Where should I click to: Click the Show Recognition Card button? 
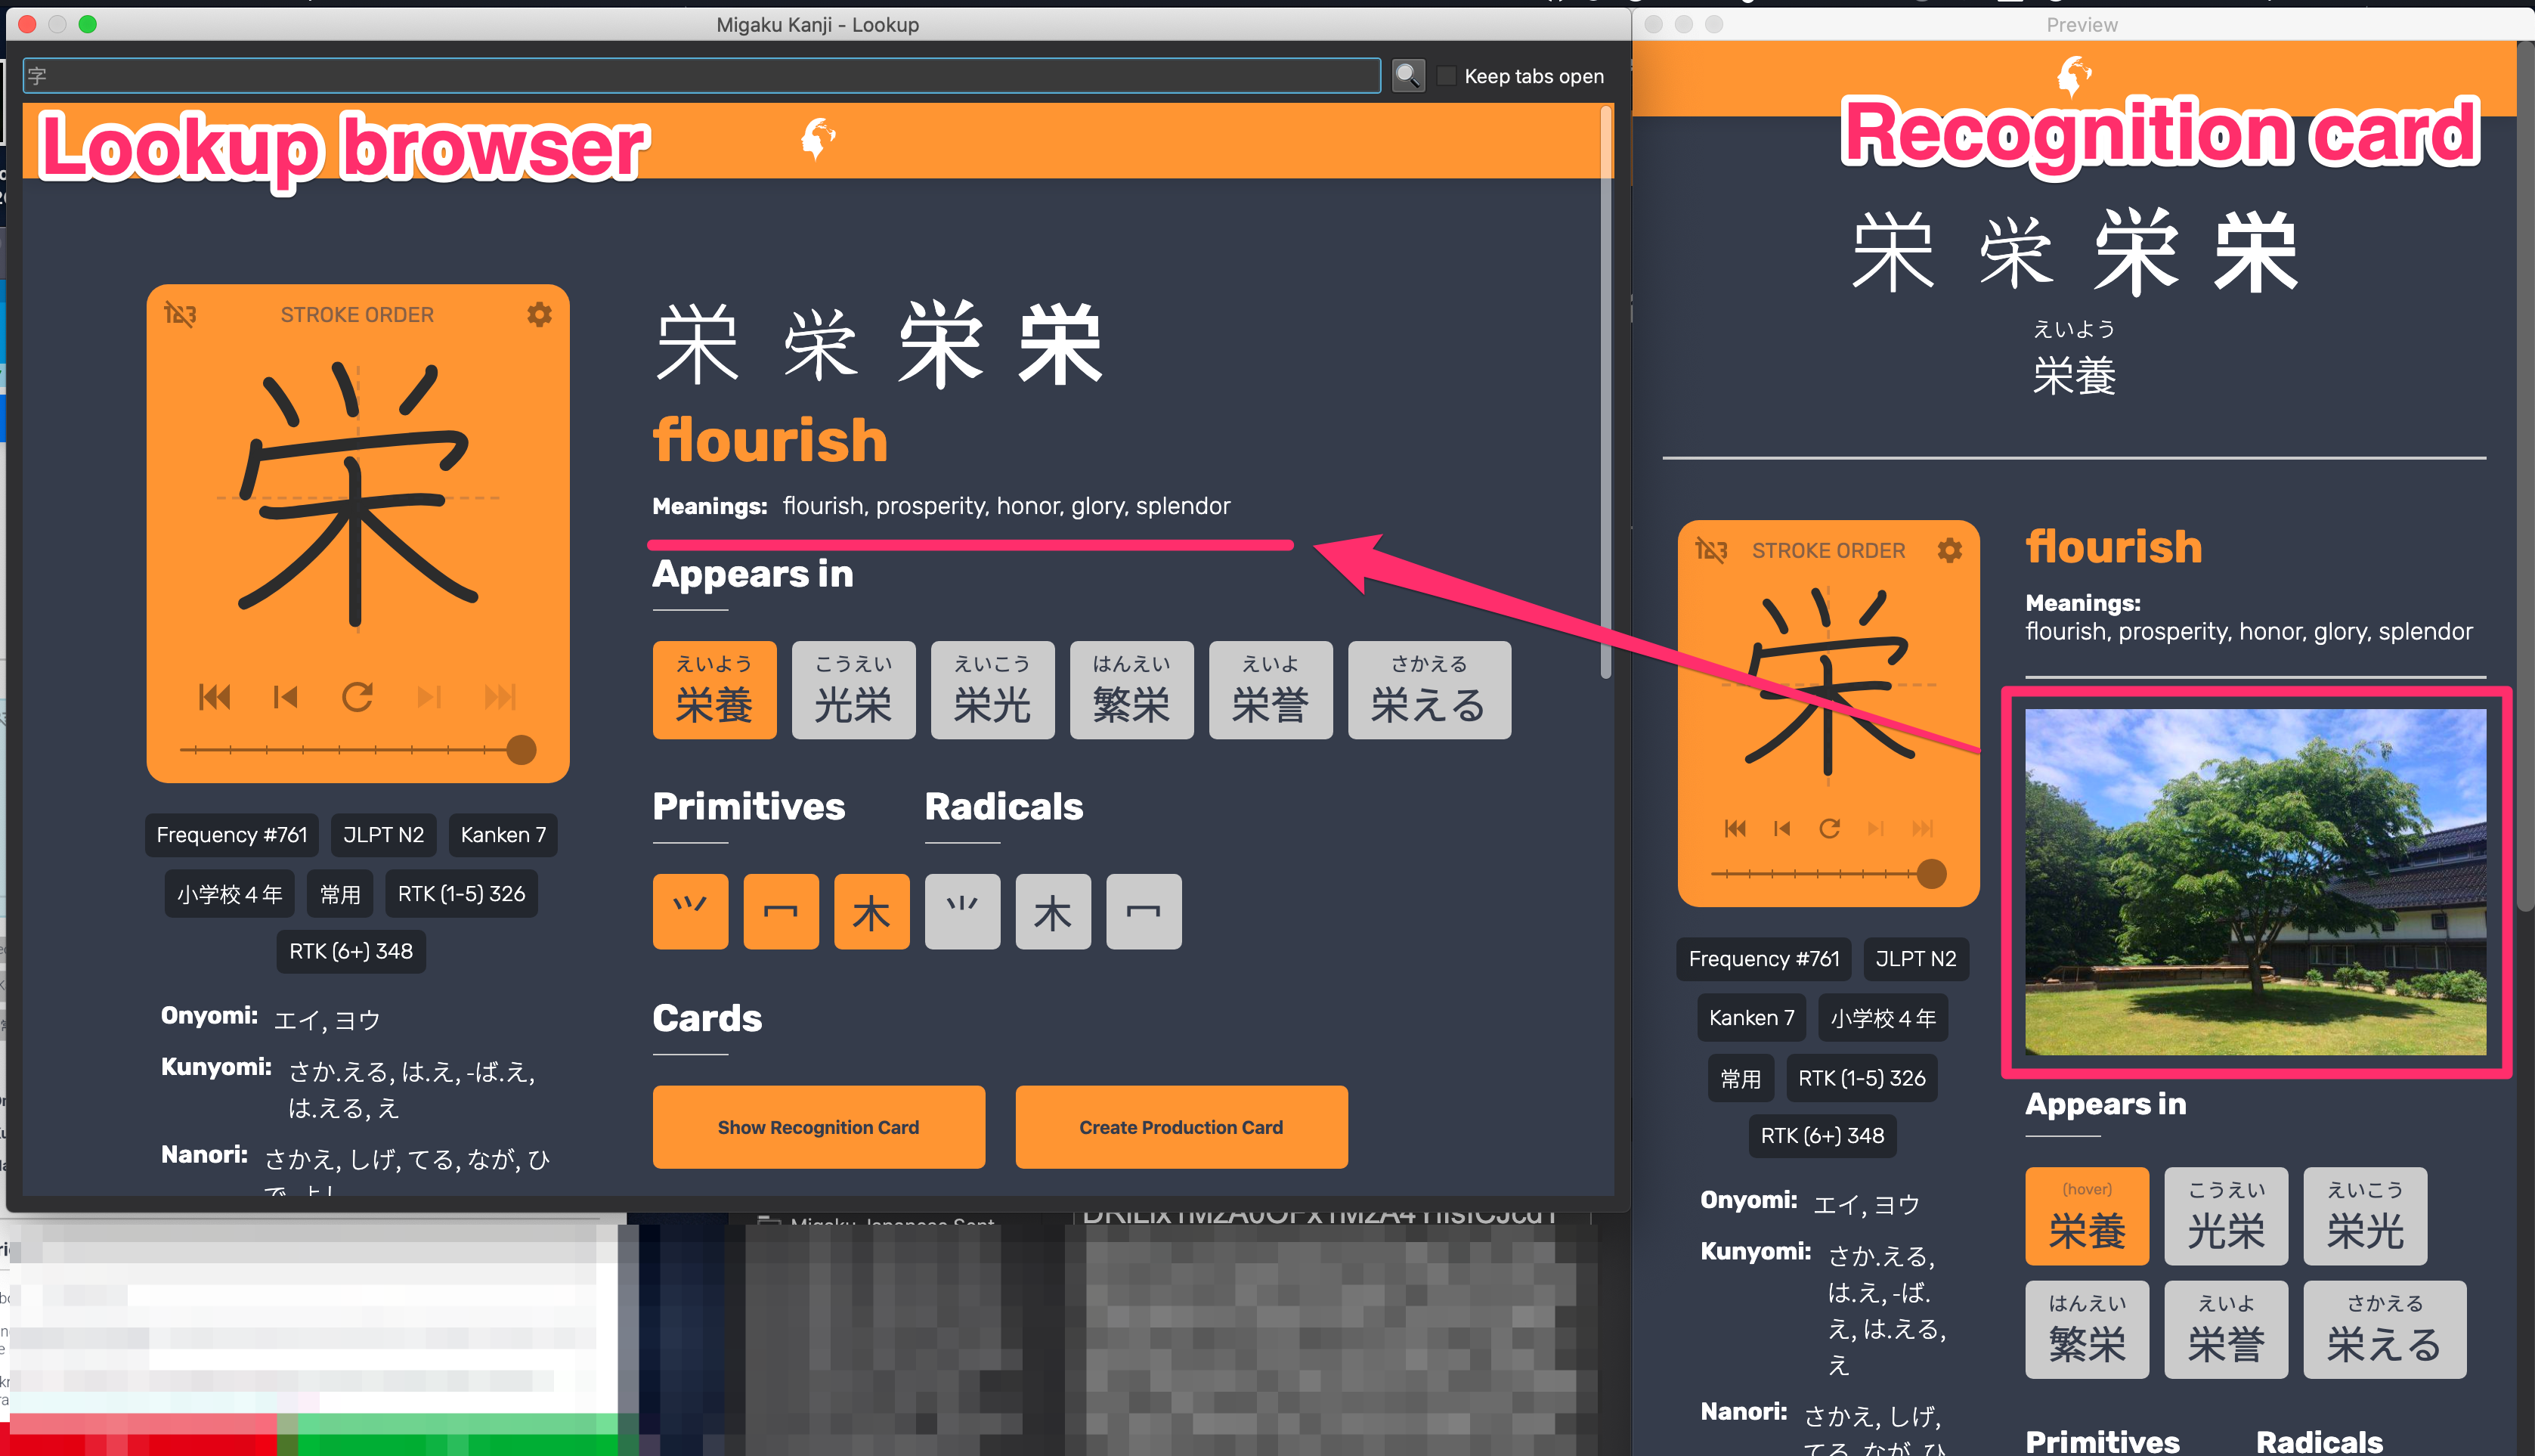pyautogui.click(x=818, y=1127)
